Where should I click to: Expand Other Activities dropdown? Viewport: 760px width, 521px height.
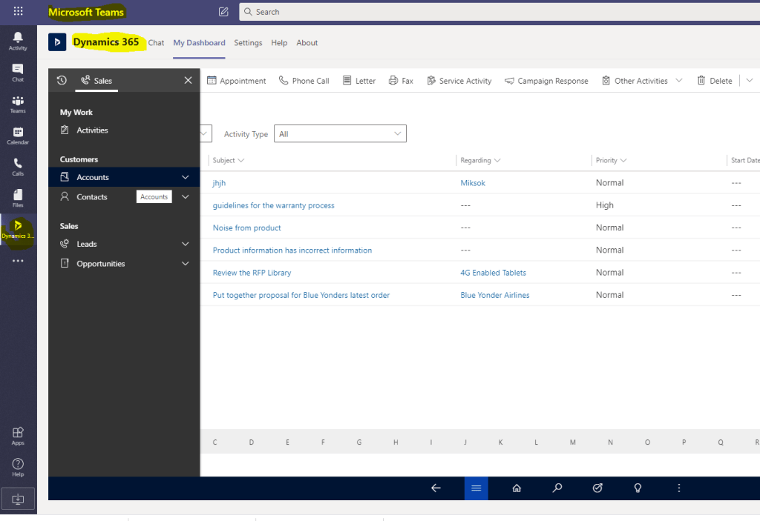pos(678,81)
